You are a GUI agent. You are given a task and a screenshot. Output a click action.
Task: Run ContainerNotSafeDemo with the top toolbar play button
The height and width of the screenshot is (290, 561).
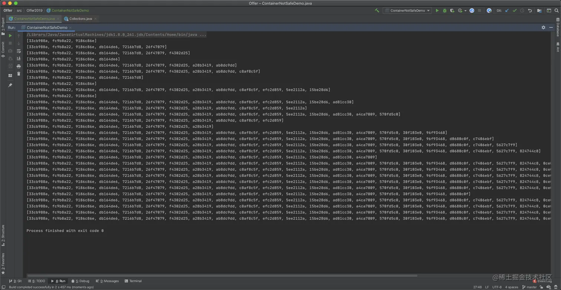pos(437,11)
